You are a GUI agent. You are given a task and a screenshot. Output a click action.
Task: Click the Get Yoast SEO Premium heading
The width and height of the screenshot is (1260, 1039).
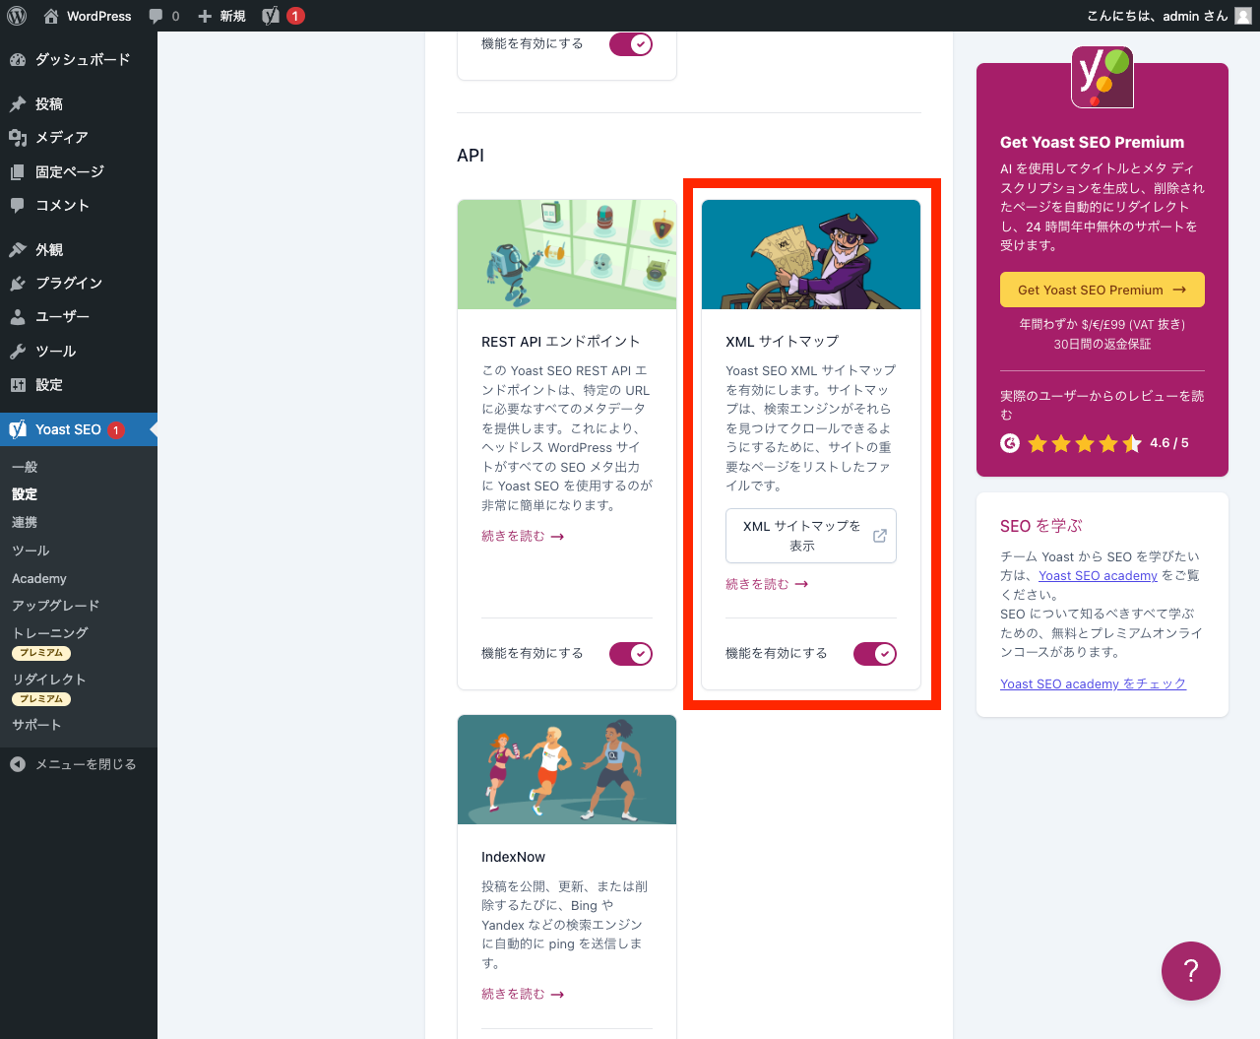coord(1092,142)
